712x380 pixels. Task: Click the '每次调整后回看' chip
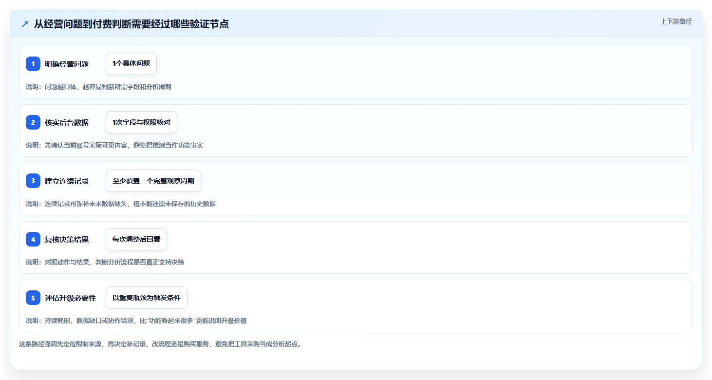(x=136, y=239)
